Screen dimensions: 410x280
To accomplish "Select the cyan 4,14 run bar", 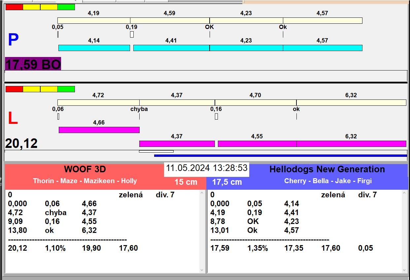I will (x=94, y=48).
